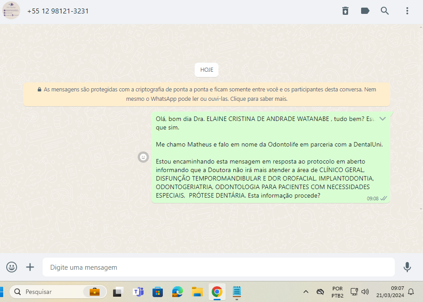This screenshot has height=302, width=423.
Task: Open the volume speaker tray icon
Action: [365, 292]
